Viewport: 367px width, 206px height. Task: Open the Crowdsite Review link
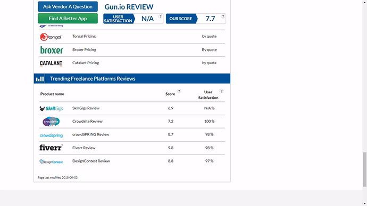[87, 121]
